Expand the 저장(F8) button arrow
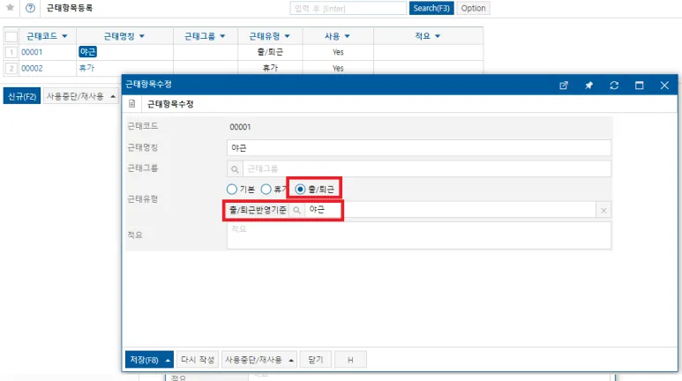The image size is (682, 381). click(168, 360)
